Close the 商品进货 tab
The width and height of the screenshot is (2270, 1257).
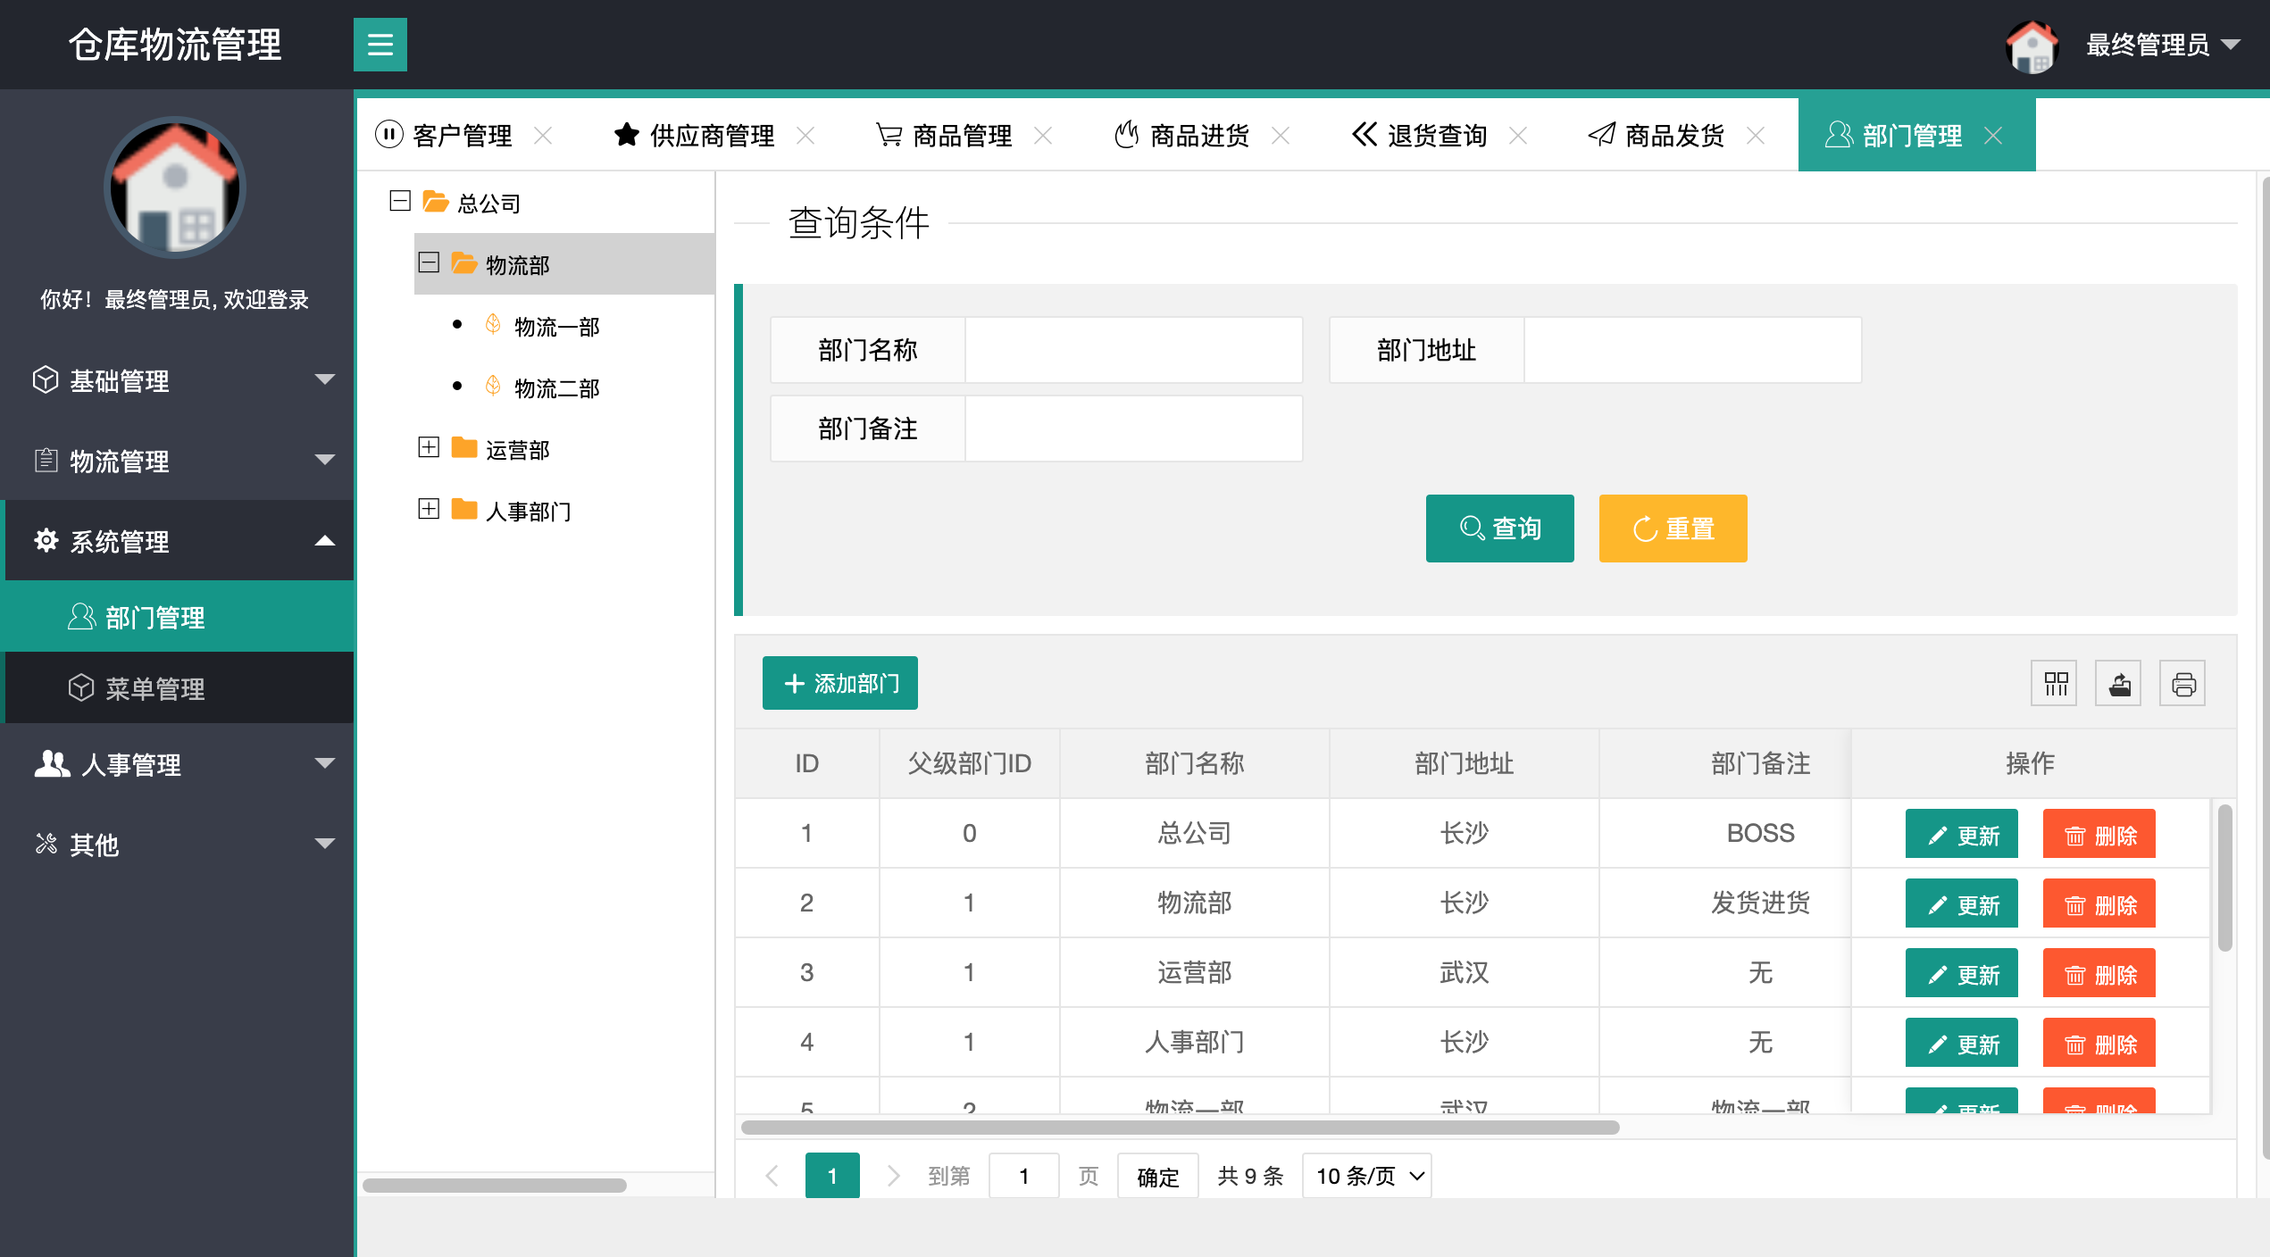(x=1281, y=136)
